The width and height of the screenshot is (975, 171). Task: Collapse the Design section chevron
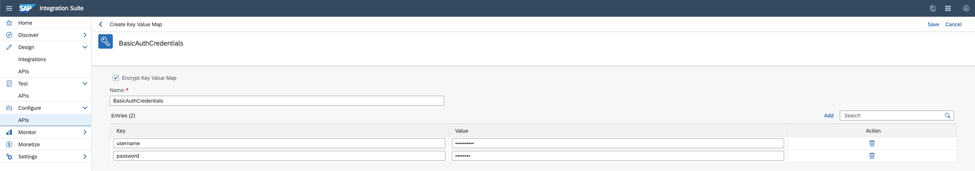(85, 47)
